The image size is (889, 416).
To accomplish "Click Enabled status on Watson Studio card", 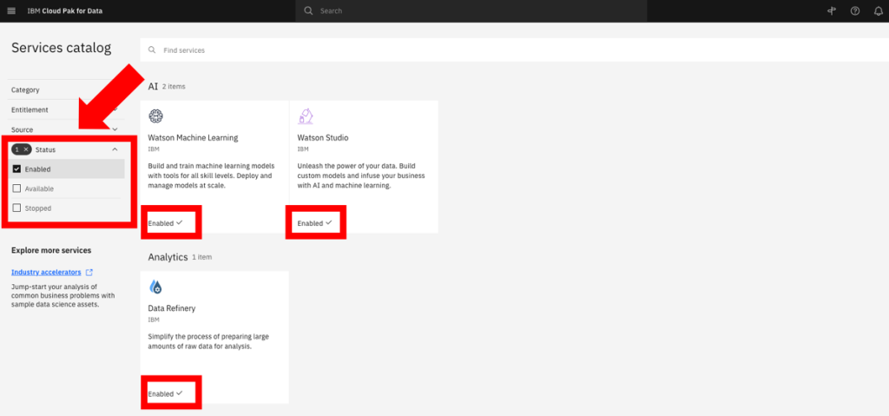I will pyautogui.click(x=314, y=223).
